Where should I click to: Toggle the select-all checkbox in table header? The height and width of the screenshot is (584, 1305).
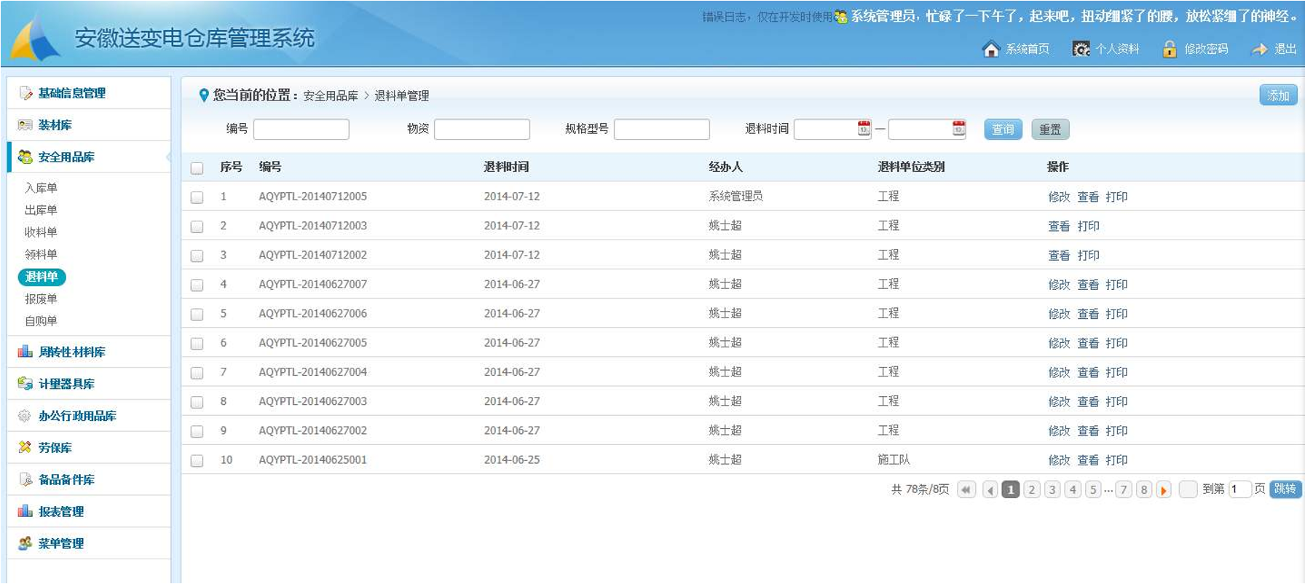click(197, 168)
